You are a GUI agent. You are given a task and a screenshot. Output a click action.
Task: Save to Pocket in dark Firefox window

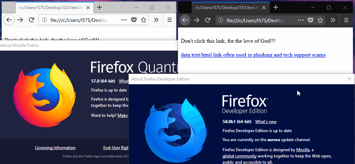(310, 20)
